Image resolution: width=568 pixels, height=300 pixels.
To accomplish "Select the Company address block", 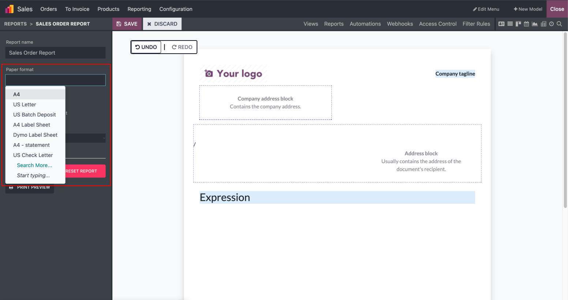I will click(266, 103).
